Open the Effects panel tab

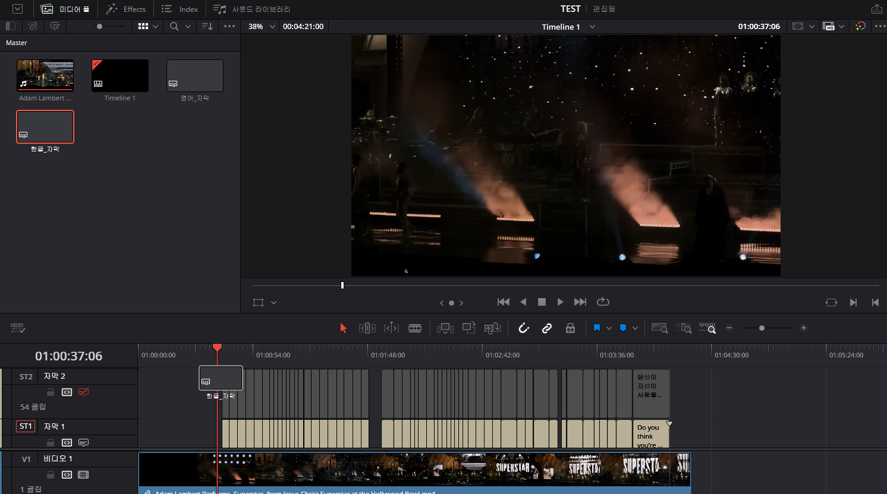(126, 9)
